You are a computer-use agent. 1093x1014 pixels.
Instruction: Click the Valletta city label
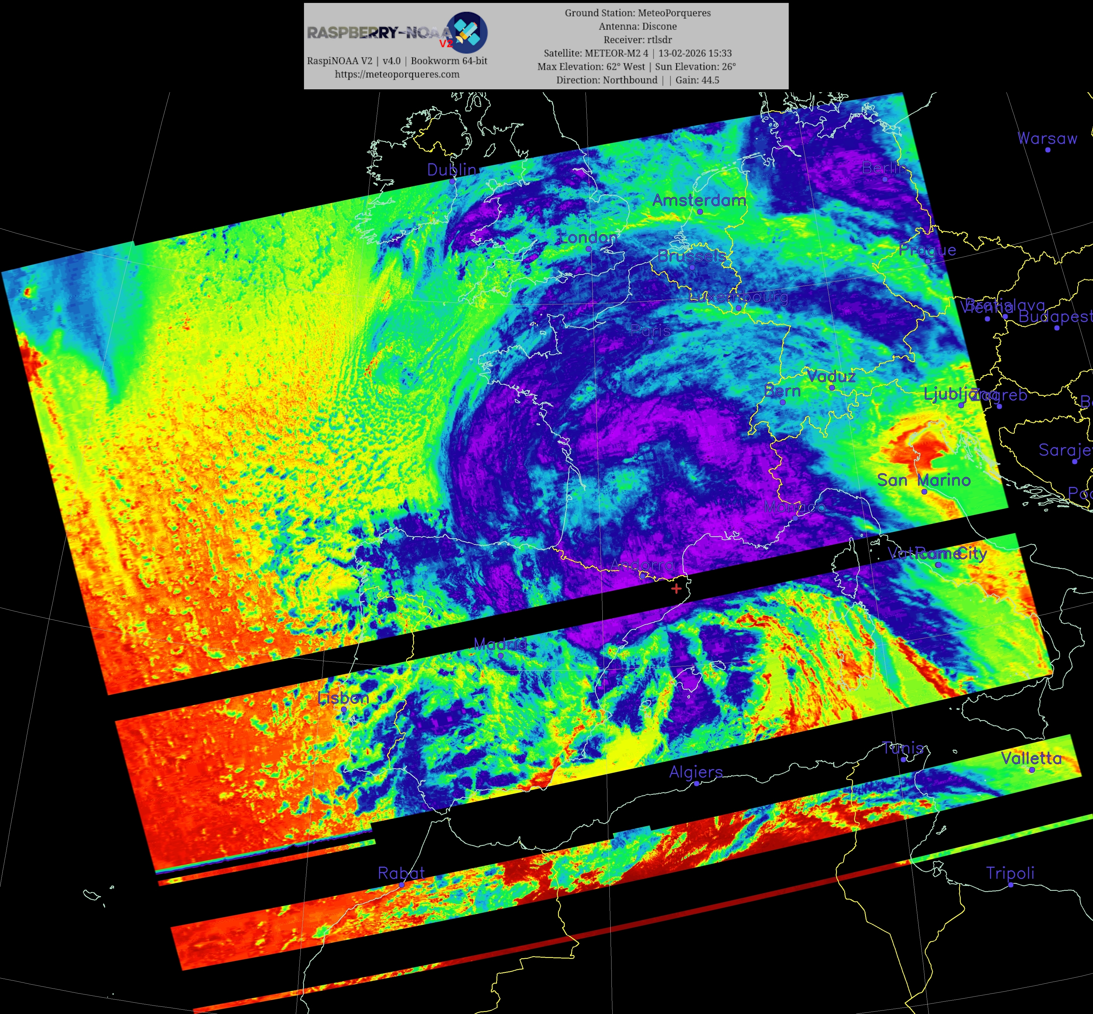[1031, 758]
